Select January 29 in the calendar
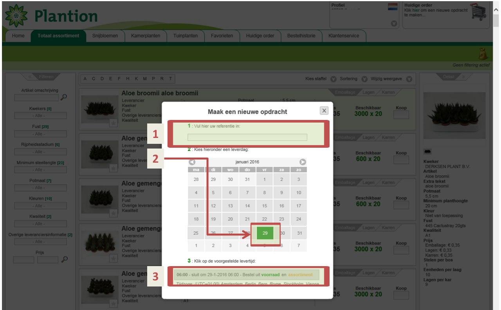The height and width of the screenshot is (310, 501). pyautogui.click(x=265, y=233)
